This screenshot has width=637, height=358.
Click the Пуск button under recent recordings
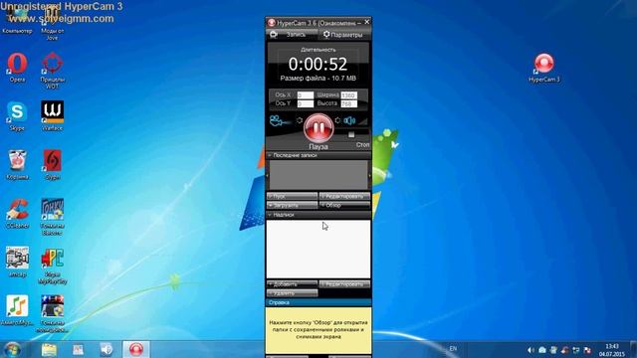coord(292,196)
